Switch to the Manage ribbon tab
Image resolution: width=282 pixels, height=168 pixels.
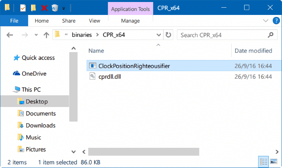[x=131, y=21]
